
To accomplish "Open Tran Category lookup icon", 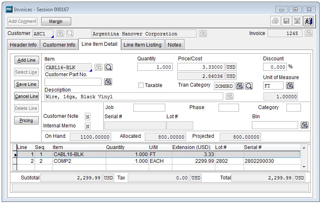I will (239, 86).
